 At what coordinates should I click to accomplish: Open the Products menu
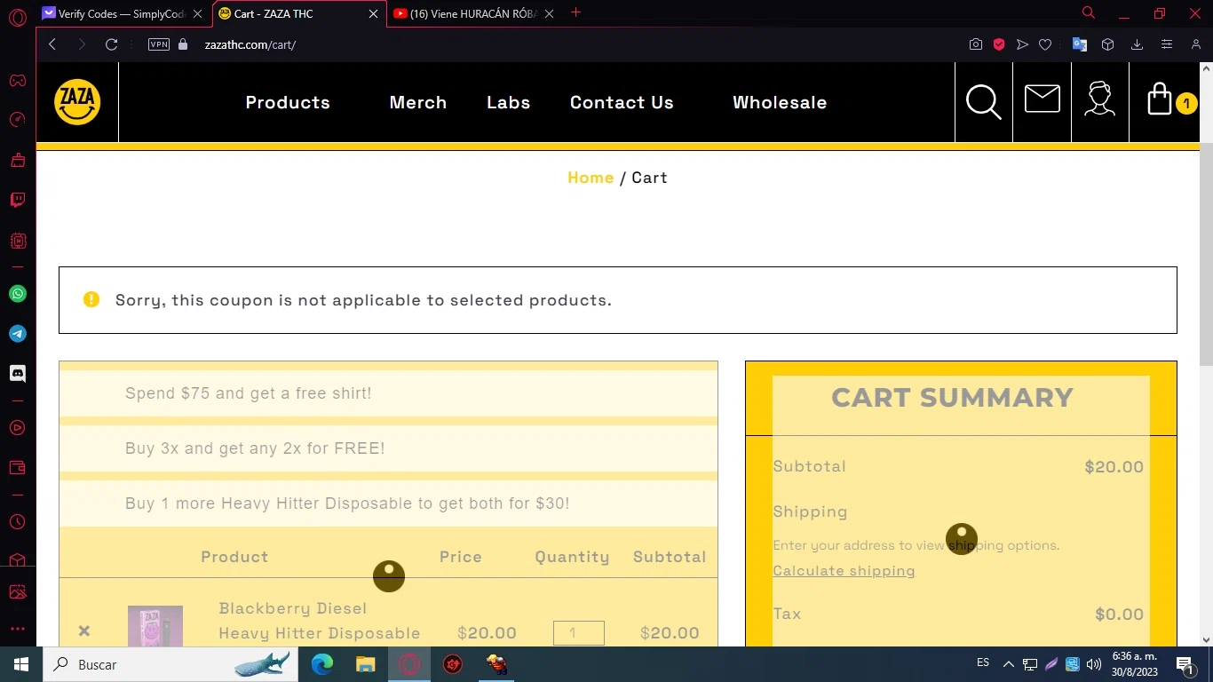[x=288, y=102]
